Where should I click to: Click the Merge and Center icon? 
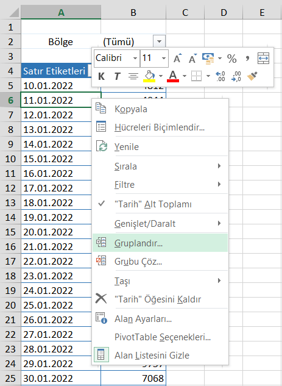click(x=263, y=59)
